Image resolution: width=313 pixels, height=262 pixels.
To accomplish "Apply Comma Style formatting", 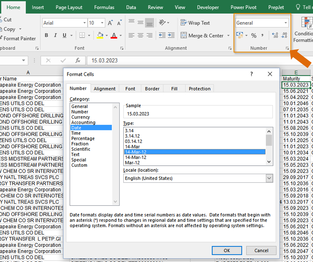I will (x=262, y=35).
